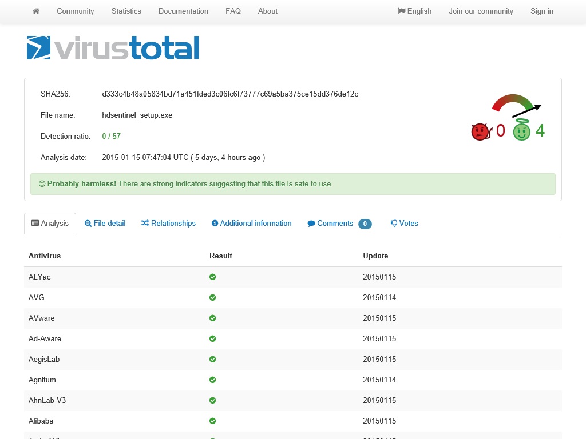Click the Agnitum update date 20150114
Image resolution: width=586 pixels, height=439 pixels.
(x=379, y=380)
